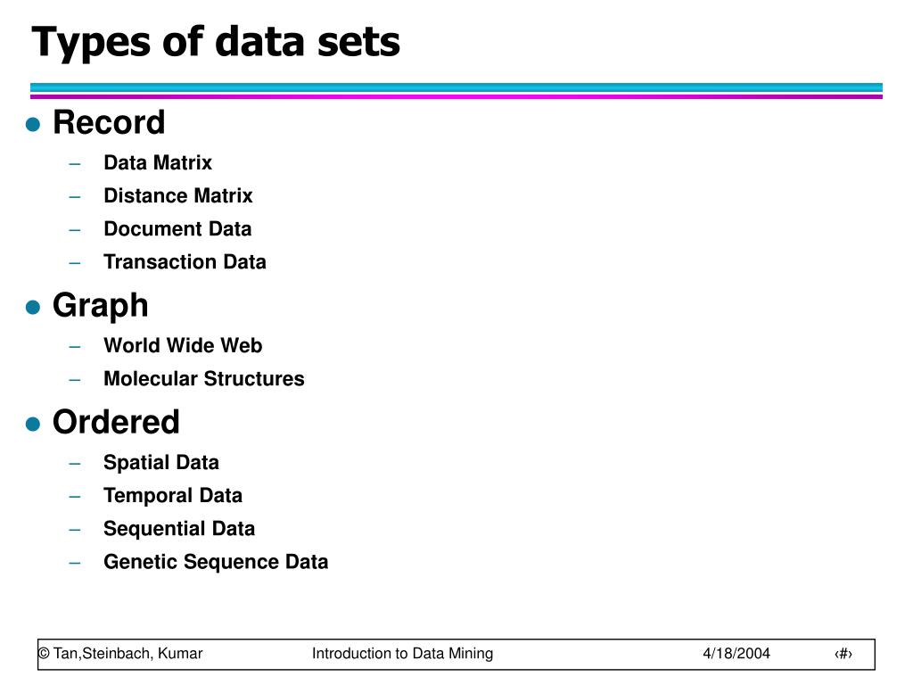Viewport: 913px width, 685px height.
Task: Select the Record bullet heading
Action: point(109,122)
